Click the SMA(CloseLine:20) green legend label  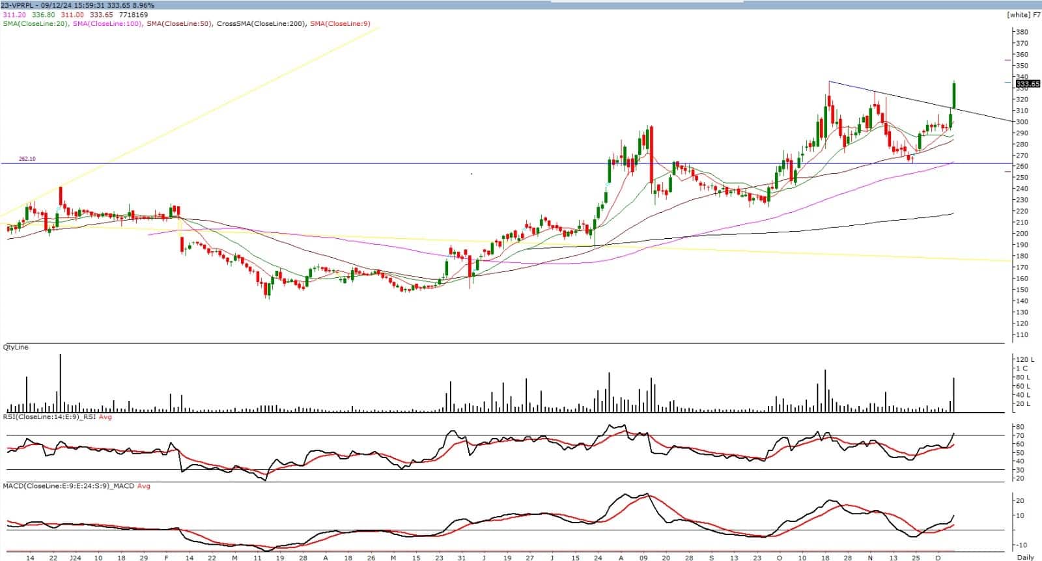pos(34,24)
